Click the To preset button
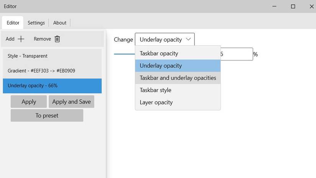This screenshot has width=316, height=178. coord(47,115)
